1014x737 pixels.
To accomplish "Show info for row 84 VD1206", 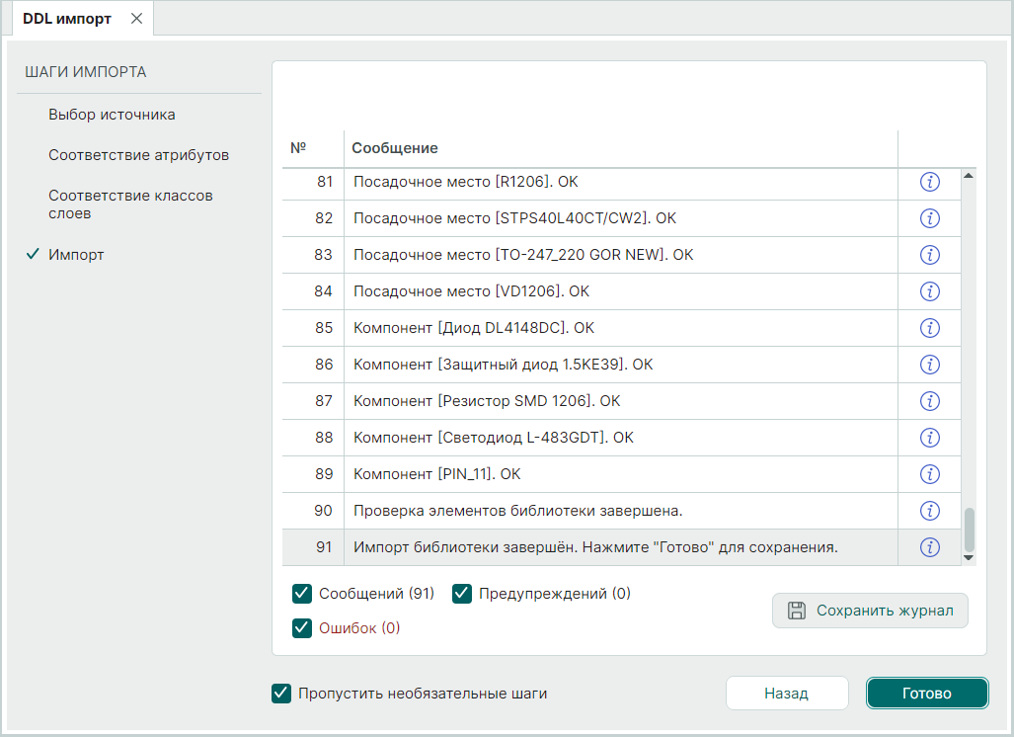I will coord(929,291).
